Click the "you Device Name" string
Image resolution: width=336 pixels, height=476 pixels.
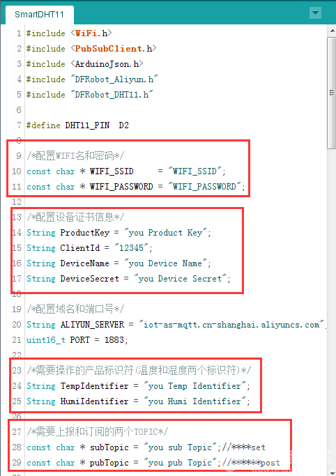click(x=165, y=263)
